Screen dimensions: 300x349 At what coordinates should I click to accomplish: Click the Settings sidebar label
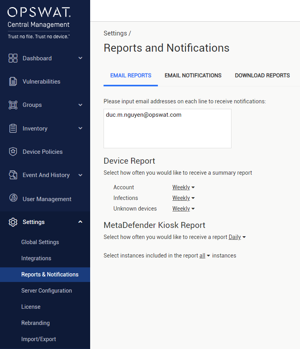point(33,222)
